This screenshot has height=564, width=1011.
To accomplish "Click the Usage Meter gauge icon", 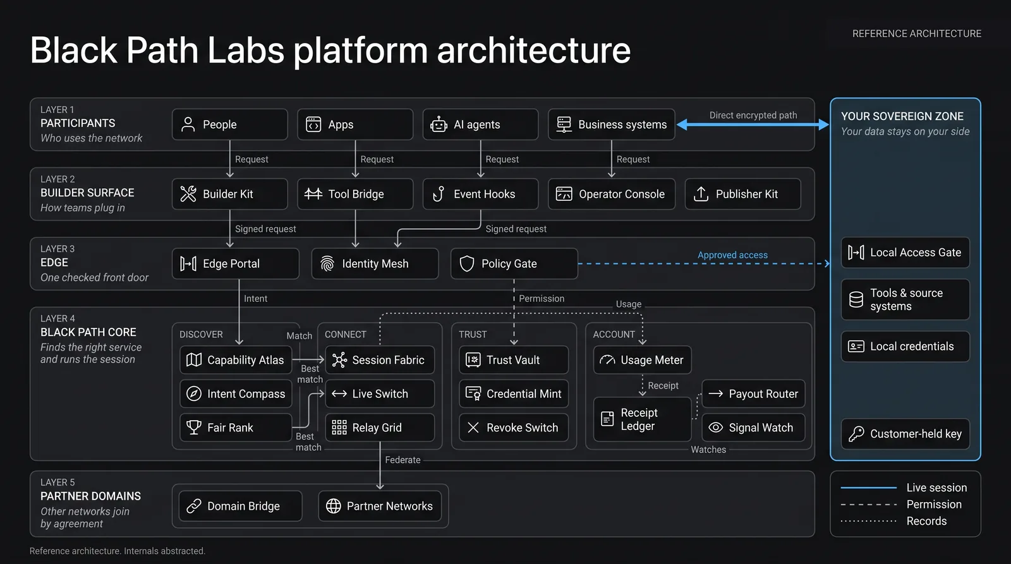I will 607,360.
